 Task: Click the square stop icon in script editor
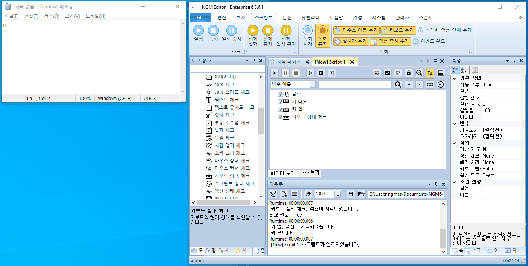(x=296, y=73)
